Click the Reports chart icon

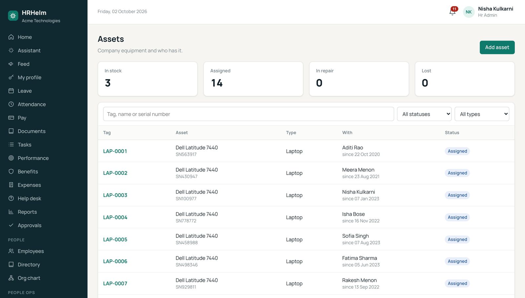(11, 212)
